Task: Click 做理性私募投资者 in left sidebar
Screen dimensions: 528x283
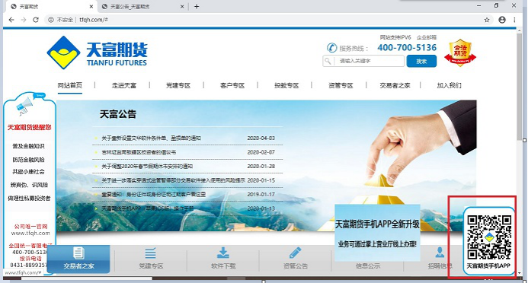Action: click(x=29, y=199)
